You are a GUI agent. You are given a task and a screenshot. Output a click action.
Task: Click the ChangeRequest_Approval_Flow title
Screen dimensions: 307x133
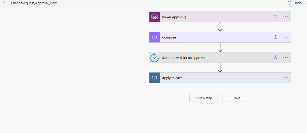[34, 3]
